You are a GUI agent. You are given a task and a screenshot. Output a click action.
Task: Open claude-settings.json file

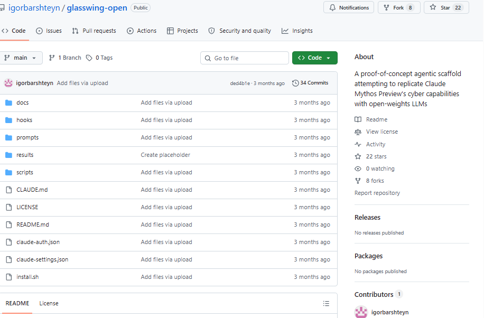pos(42,259)
